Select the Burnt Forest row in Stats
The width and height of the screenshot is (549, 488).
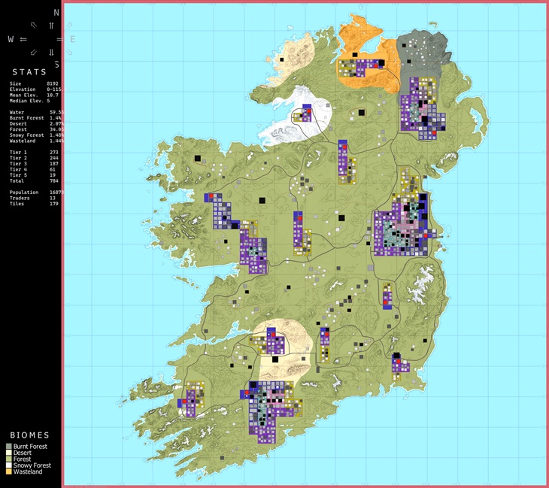pyautogui.click(x=35, y=118)
